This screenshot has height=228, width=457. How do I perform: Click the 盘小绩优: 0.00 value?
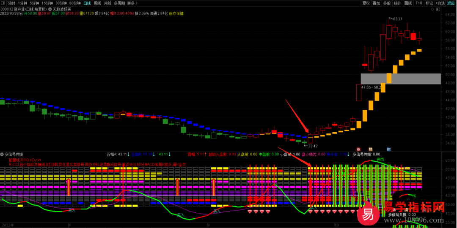313,155
